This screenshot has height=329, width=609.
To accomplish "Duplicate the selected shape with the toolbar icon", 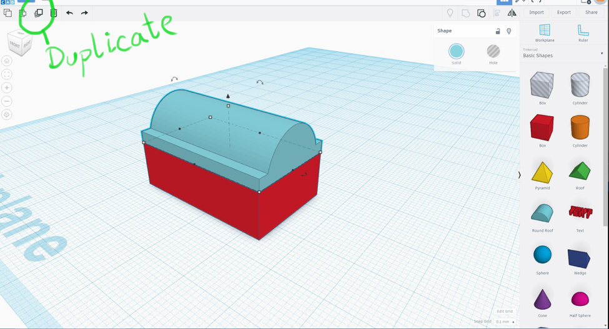I will click(39, 13).
